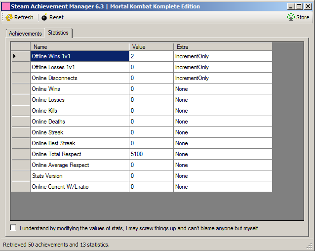This screenshot has width=315, height=251.
Task: Click the Online Disconnects Extra cell
Action: [x=222, y=78]
